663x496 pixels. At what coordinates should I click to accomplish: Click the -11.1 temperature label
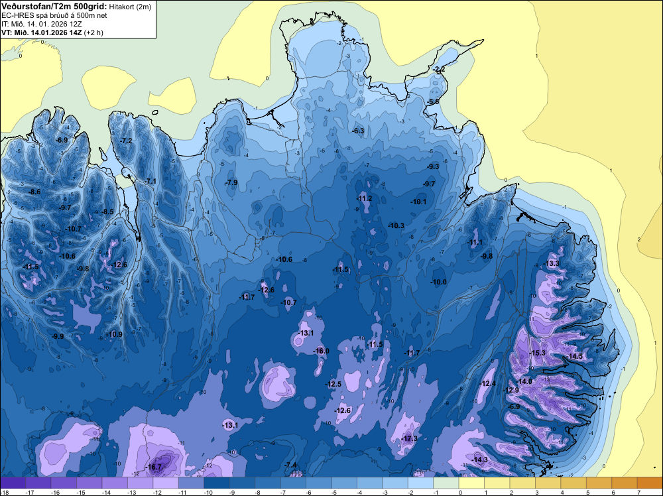pos(475,243)
